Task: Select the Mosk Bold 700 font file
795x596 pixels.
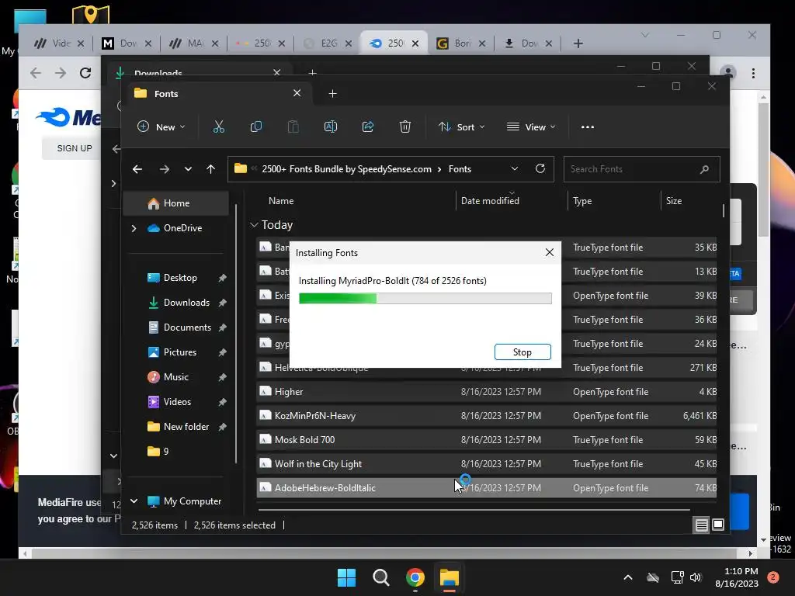Action: coord(487,440)
